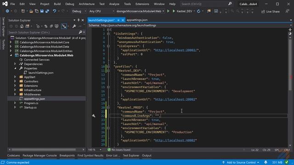Click the Collapse All icon in Solution Explorer
The width and height of the screenshot is (294, 165).
[51, 26]
